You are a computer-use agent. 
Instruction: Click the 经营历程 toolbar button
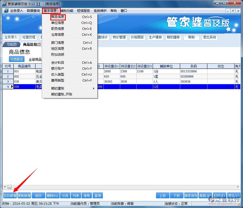click(29, 37)
